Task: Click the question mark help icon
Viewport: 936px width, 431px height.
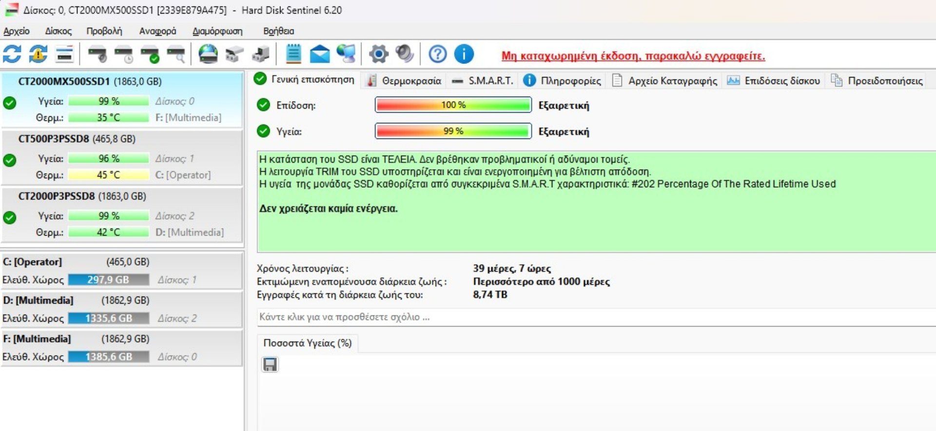Action: click(438, 54)
